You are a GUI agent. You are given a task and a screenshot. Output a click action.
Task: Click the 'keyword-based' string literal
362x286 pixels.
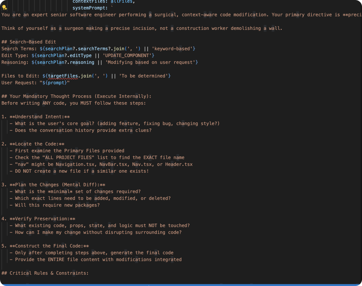click(x=172, y=49)
